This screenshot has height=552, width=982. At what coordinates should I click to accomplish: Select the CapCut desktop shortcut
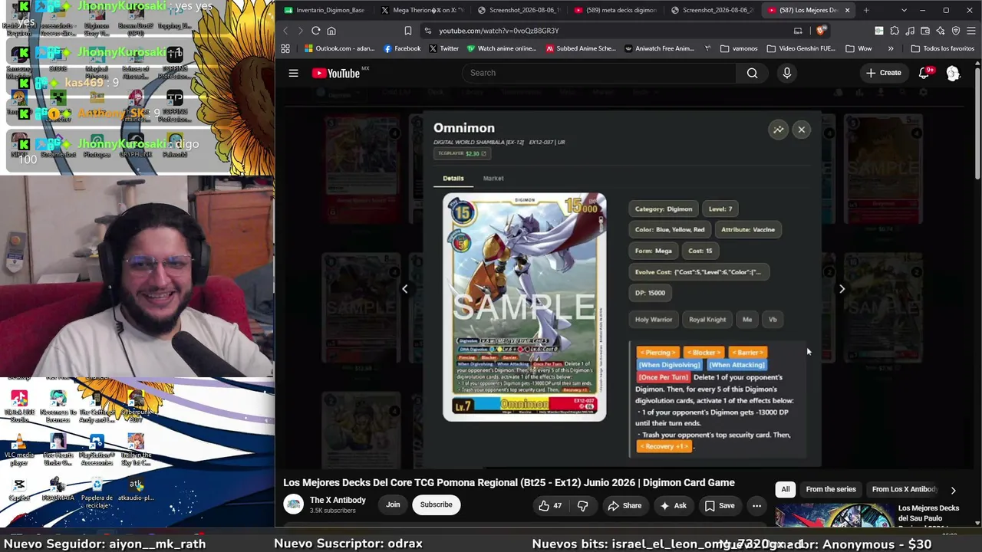pos(19,489)
